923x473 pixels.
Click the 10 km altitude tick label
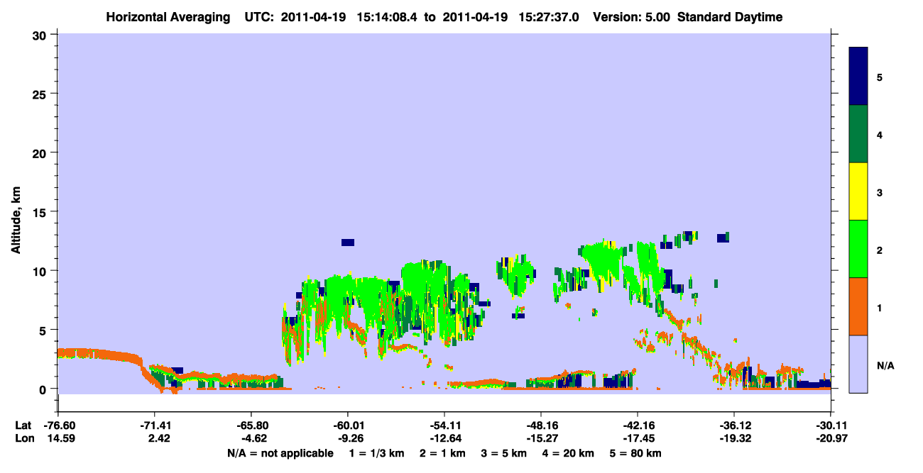(x=40, y=271)
